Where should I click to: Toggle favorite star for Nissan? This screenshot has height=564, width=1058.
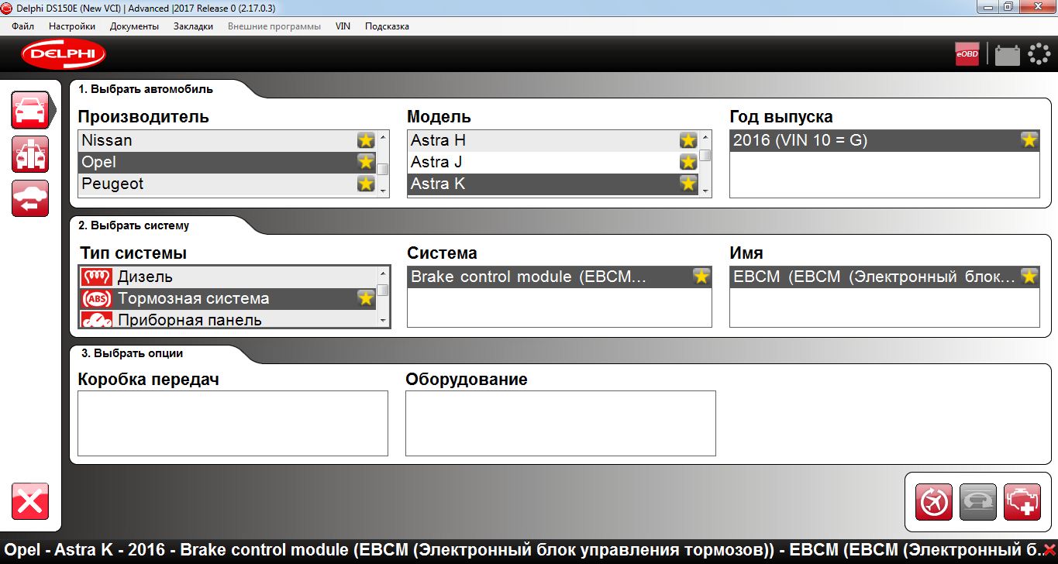point(366,140)
